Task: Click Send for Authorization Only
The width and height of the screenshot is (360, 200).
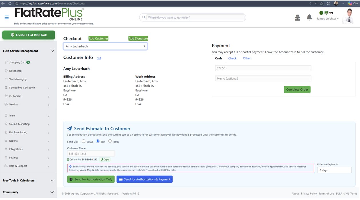Action: [x=91, y=179]
